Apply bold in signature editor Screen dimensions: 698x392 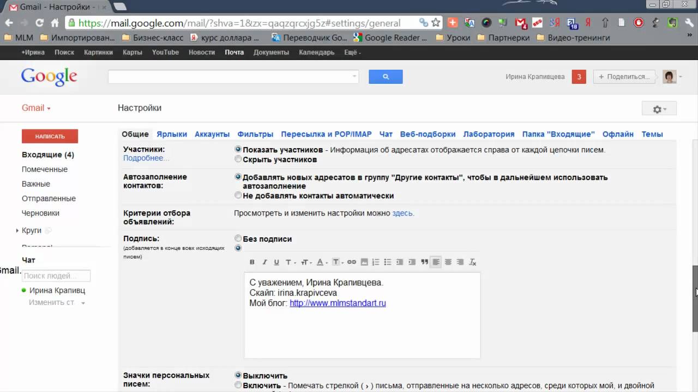click(252, 262)
